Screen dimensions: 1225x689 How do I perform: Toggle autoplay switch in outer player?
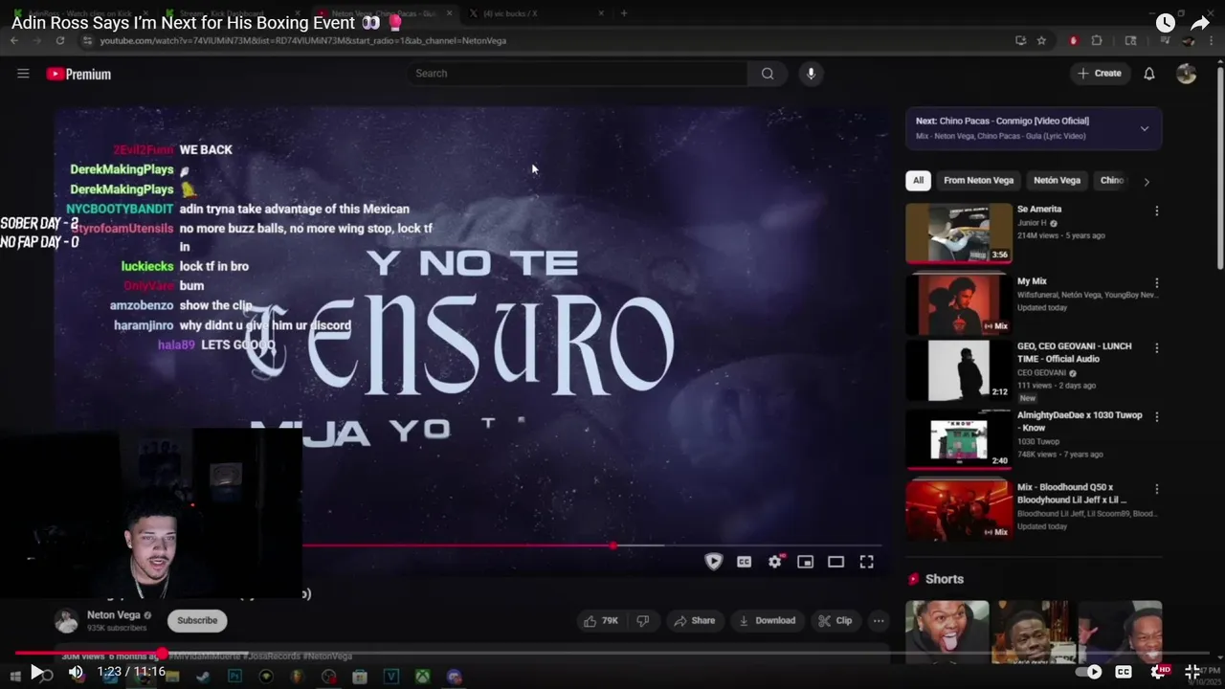[x=1089, y=672]
